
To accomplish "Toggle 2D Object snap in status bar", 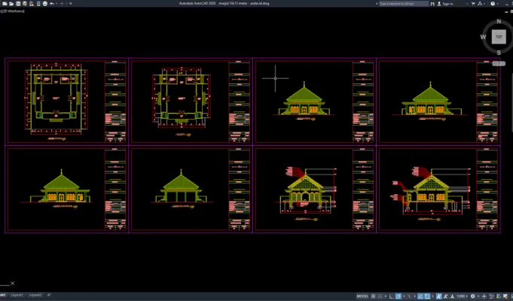I will pyautogui.click(x=427, y=296).
